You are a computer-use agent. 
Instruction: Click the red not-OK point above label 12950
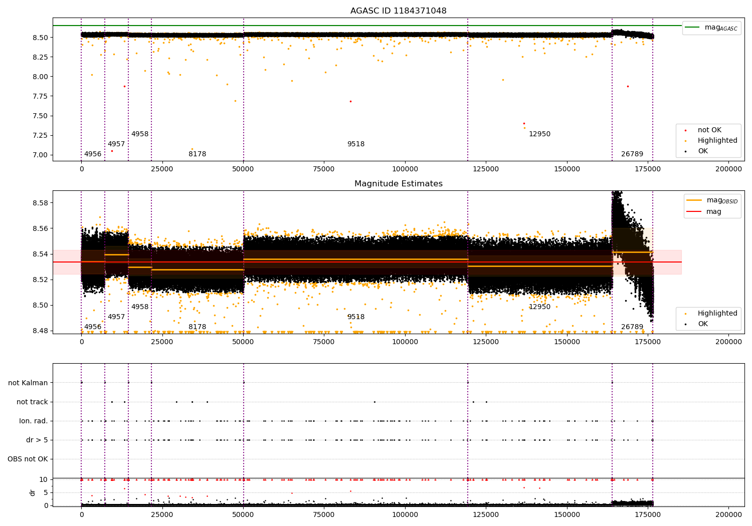pyautogui.click(x=524, y=123)
